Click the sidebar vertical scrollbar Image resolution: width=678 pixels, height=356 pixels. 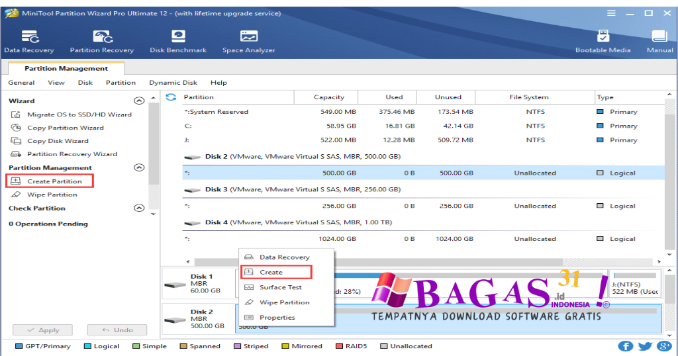point(154,142)
